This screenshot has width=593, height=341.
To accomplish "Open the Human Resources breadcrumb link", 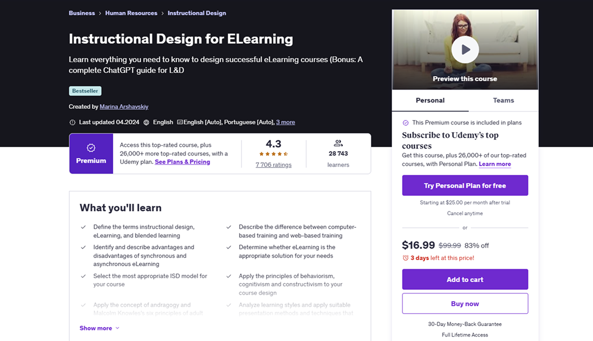I will pyautogui.click(x=131, y=13).
